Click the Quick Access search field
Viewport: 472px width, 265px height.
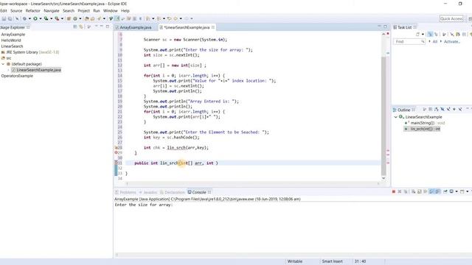(x=451, y=18)
